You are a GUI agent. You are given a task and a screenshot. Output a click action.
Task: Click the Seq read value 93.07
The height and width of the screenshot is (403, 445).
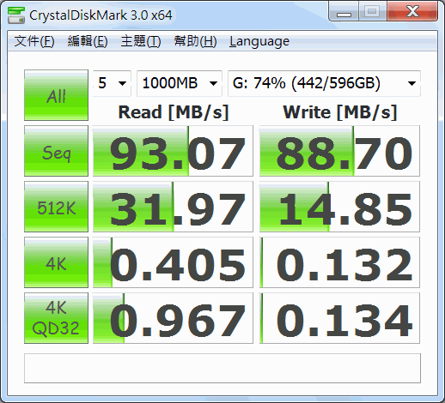coord(173,151)
